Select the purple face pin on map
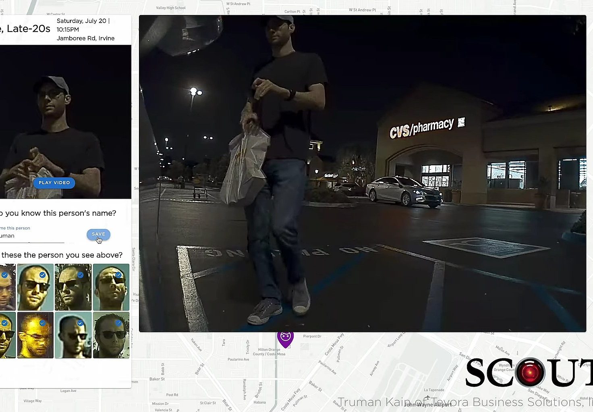 285,339
